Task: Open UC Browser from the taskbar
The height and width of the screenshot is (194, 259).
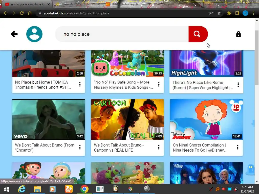Action: (69, 189)
